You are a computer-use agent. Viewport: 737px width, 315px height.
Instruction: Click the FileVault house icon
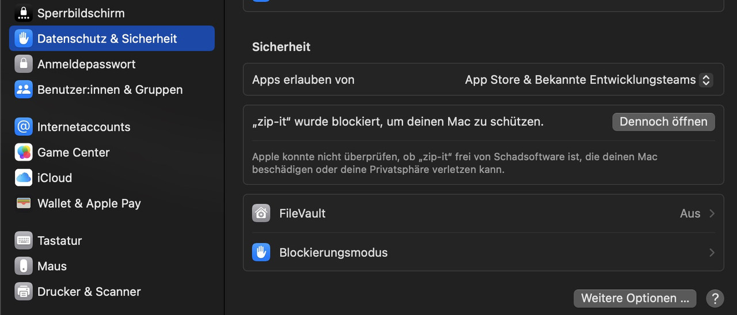pyautogui.click(x=261, y=214)
